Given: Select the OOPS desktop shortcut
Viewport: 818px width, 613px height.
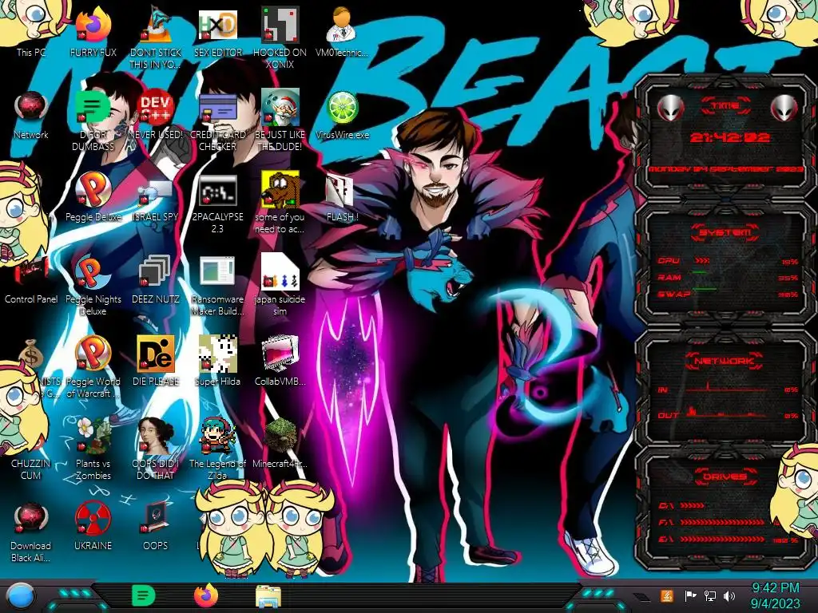Looking at the screenshot, I should [155, 527].
